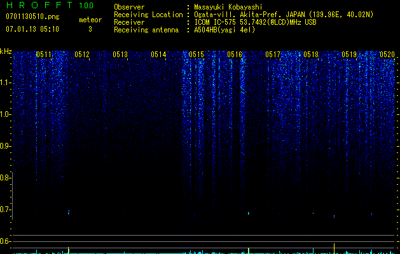The width and height of the screenshot is (400, 254).
Task: Click the 0.8 kHz axis label
Action: tap(4, 178)
